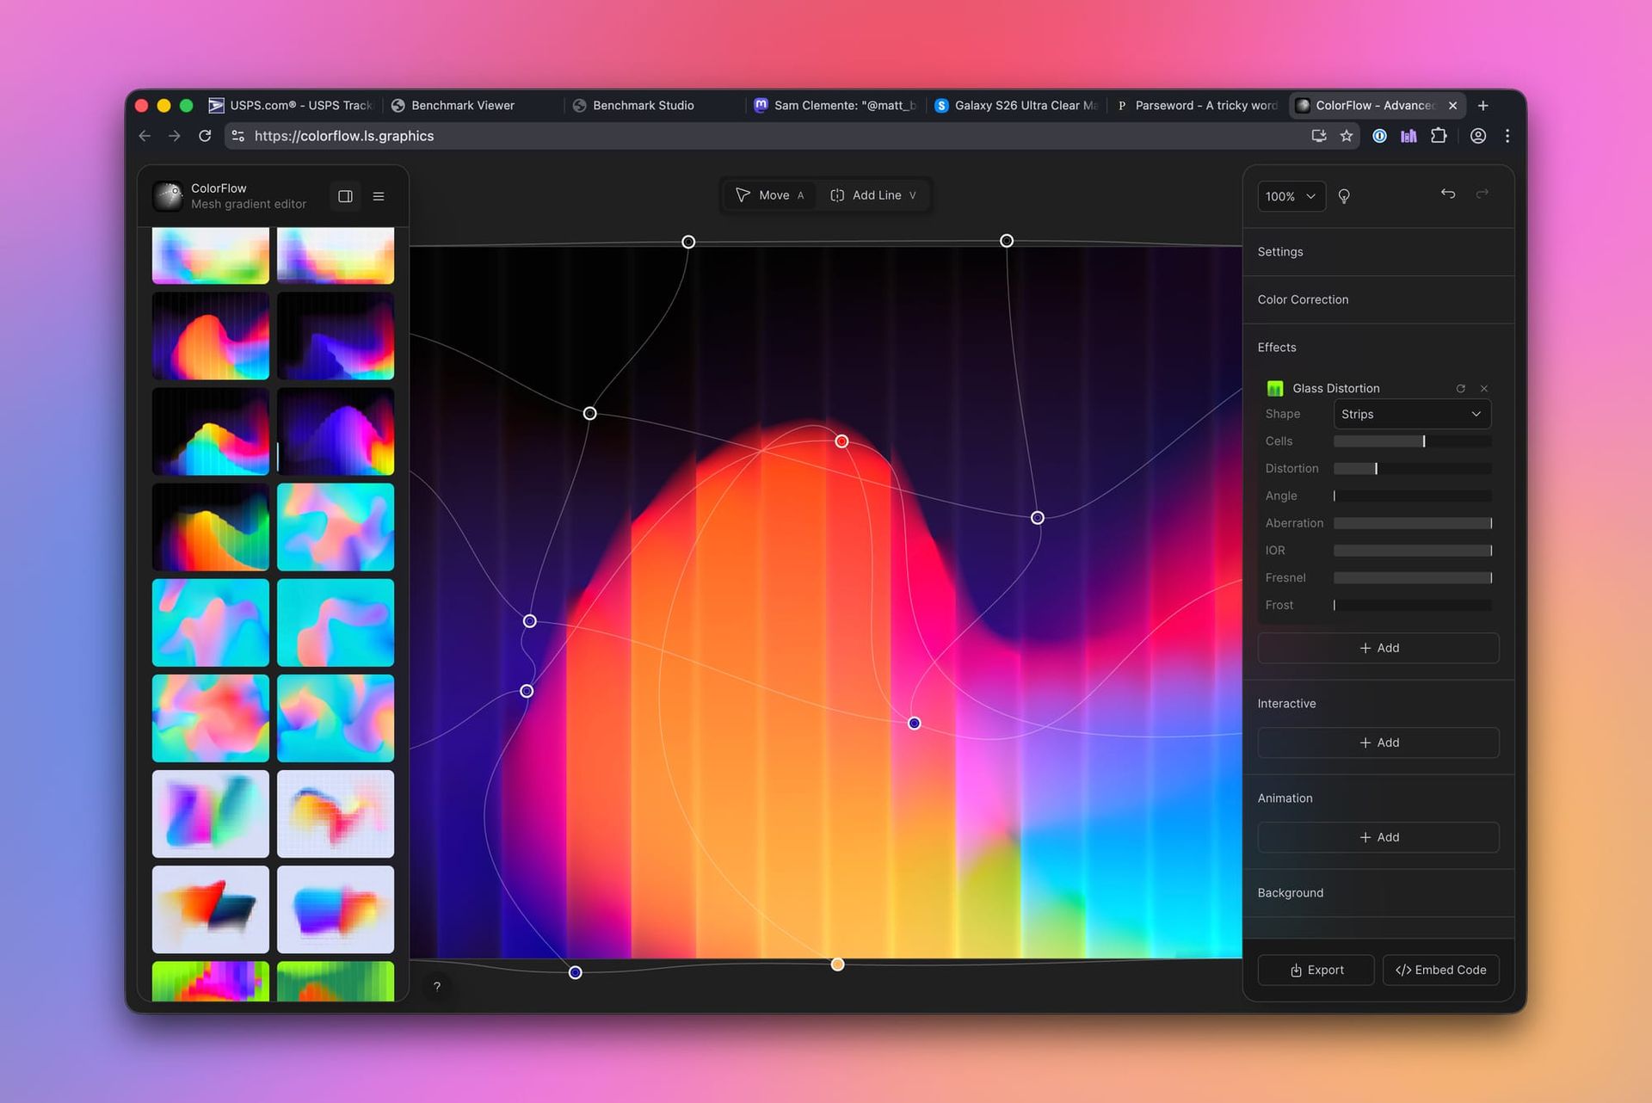Viewport: 1652px width, 1103px height.
Task: Click the Export button
Action: coord(1316,970)
